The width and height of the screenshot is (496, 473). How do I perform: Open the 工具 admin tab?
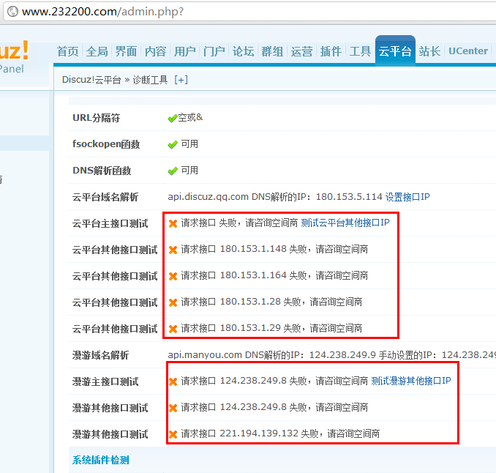tap(360, 51)
